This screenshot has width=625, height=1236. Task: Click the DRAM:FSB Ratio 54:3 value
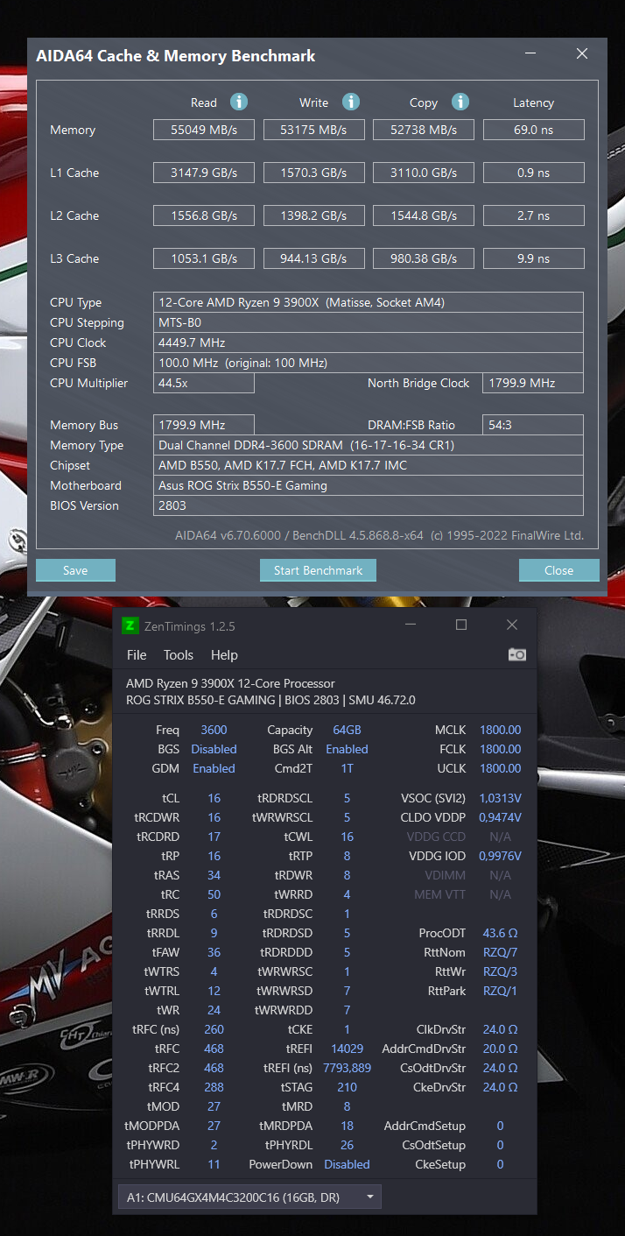pyautogui.click(x=533, y=425)
